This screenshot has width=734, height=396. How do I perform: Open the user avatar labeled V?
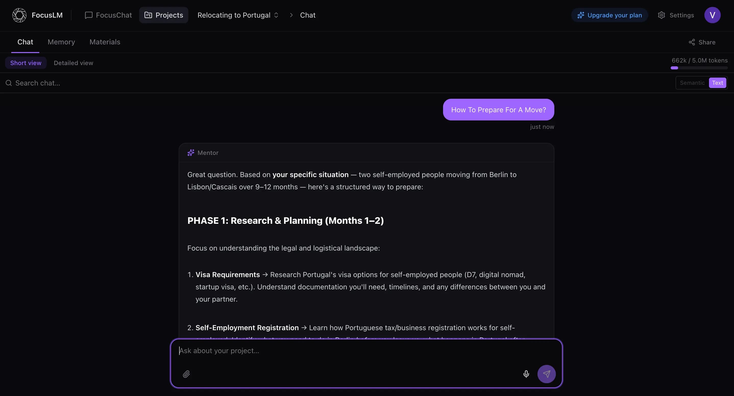(712, 15)
